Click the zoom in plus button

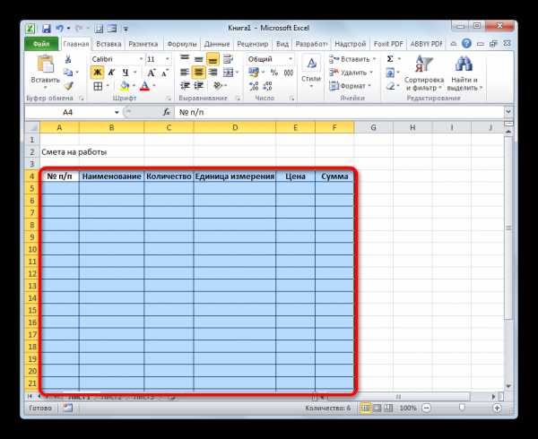pyautogui.click(x=497, y=408)
